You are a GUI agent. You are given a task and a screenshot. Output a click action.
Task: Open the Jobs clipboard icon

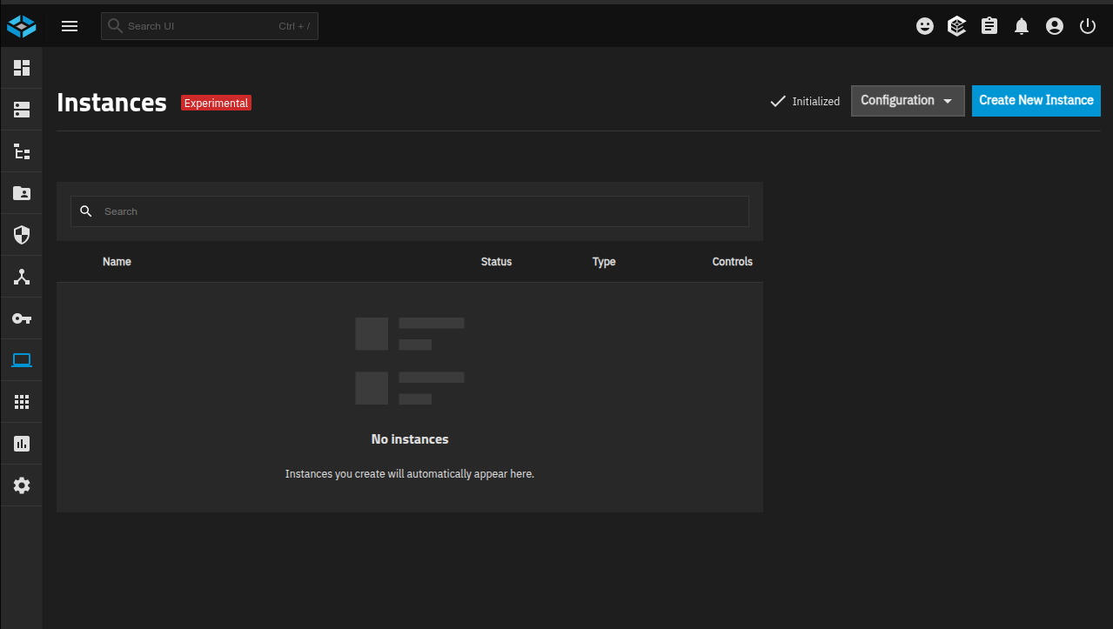coord(989,26)
